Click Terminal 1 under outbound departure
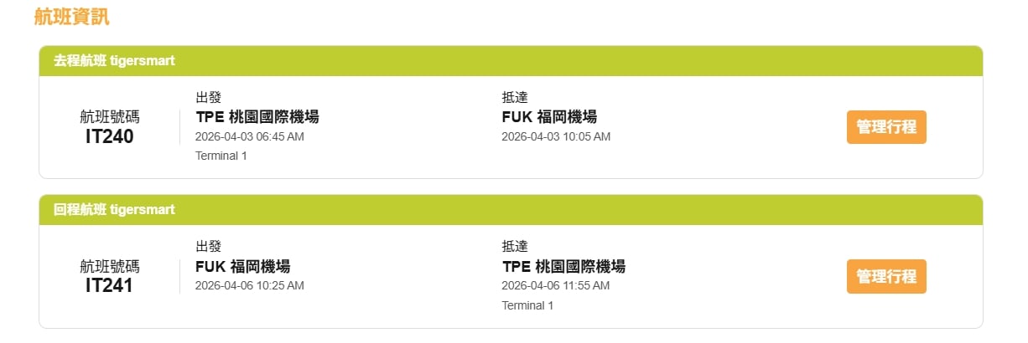This screenshot has width=1028, height=343. tap(221, 156)
